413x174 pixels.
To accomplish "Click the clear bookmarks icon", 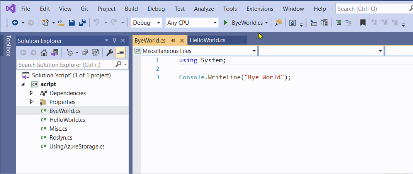I will click(394, 23).
